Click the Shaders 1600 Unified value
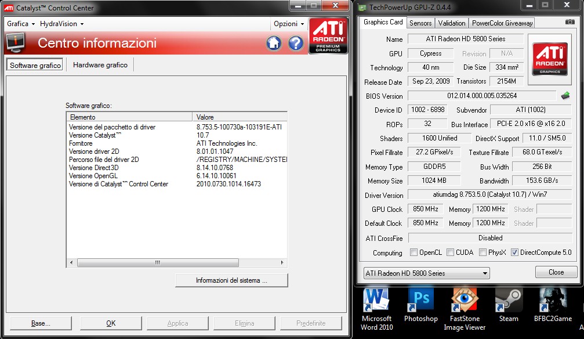Image resolution: width=584 pixels, height=339 pixels. [440, 138]
